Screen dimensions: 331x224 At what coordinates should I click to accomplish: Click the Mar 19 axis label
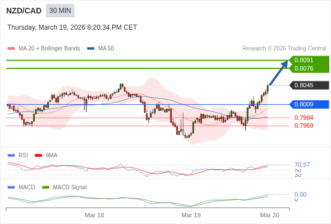[191, 215]
